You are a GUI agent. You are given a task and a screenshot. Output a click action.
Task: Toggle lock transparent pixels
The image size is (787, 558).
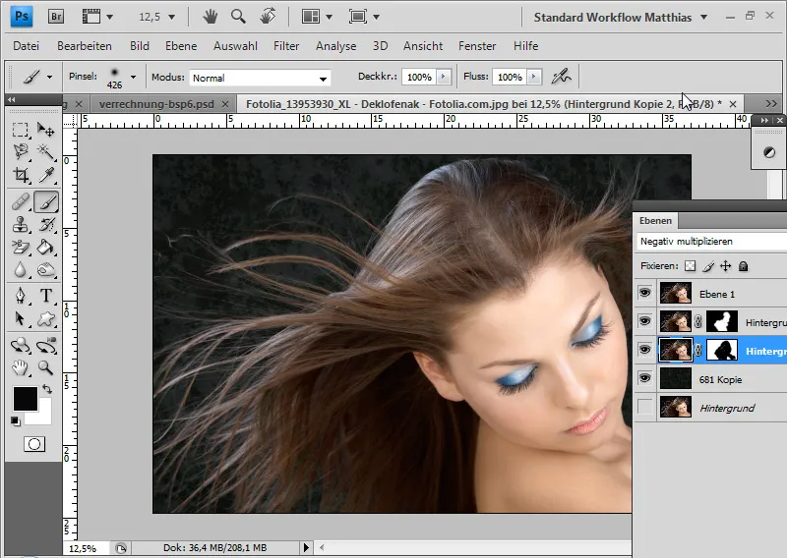[691, 265]
